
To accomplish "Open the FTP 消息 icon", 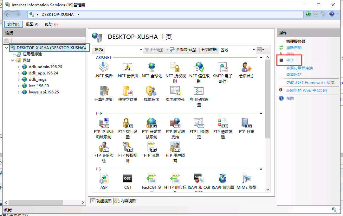I will (x=152, y=146).
